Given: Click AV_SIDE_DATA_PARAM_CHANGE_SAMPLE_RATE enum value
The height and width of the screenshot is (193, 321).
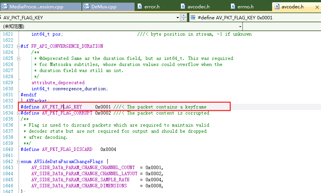Looking at the screenshot, I should [80, 180].
